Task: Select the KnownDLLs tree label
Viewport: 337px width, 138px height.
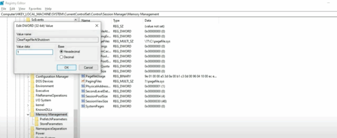Action: click(44, 110)
